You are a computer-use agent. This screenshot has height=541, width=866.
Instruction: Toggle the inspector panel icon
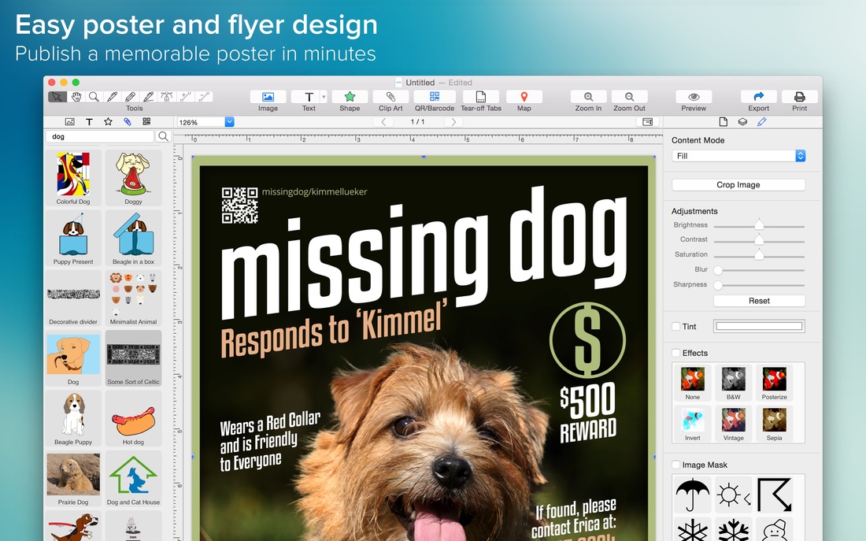coord(648,122)
